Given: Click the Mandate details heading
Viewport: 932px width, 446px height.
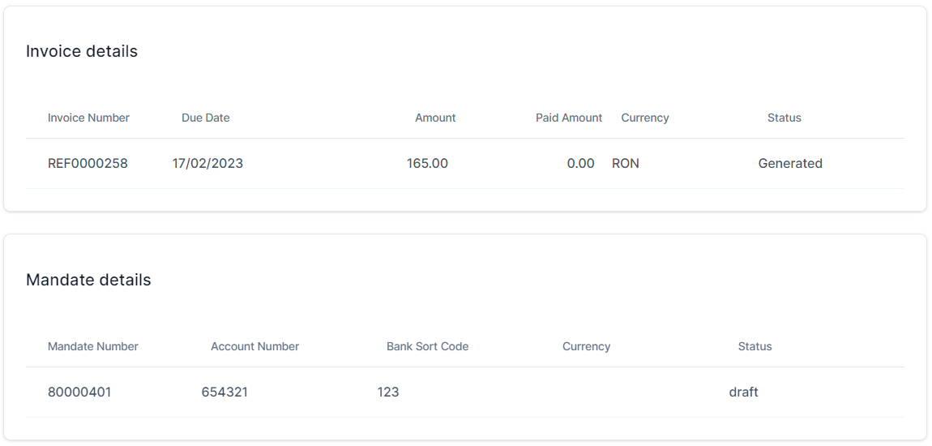Looking at the screenshot, I should pyautogui.click(x=88, y=280).
